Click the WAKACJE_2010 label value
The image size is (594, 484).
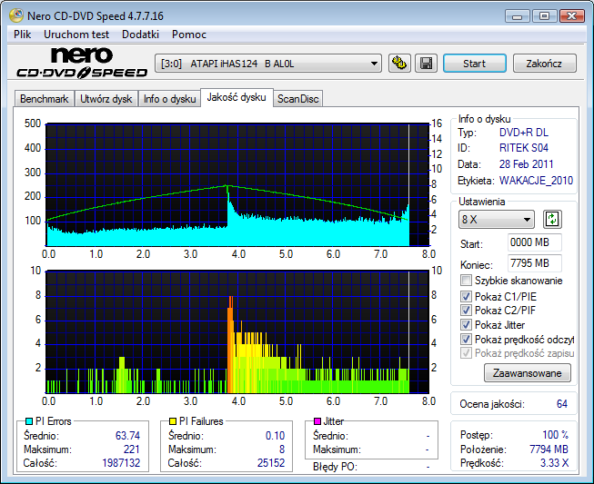pos(536,181)
